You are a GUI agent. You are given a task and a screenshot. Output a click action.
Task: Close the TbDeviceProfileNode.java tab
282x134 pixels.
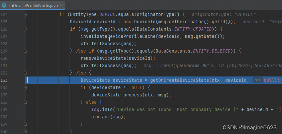click(x=61, y=6)
